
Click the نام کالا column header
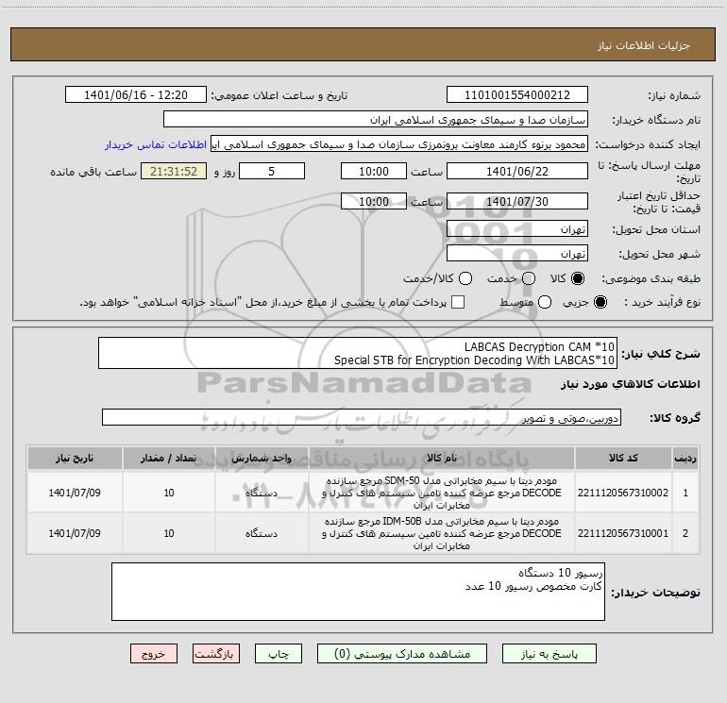[442, 458]
